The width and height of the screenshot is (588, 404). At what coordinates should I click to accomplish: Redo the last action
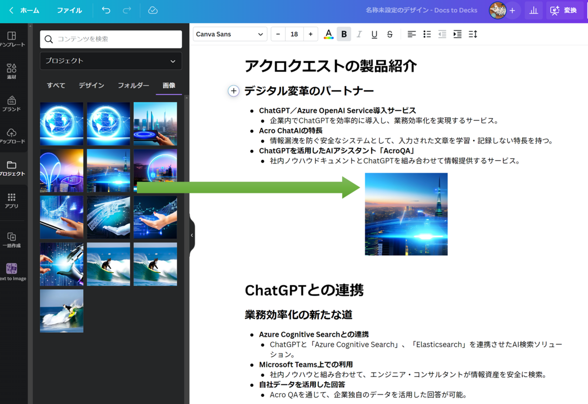127,10
